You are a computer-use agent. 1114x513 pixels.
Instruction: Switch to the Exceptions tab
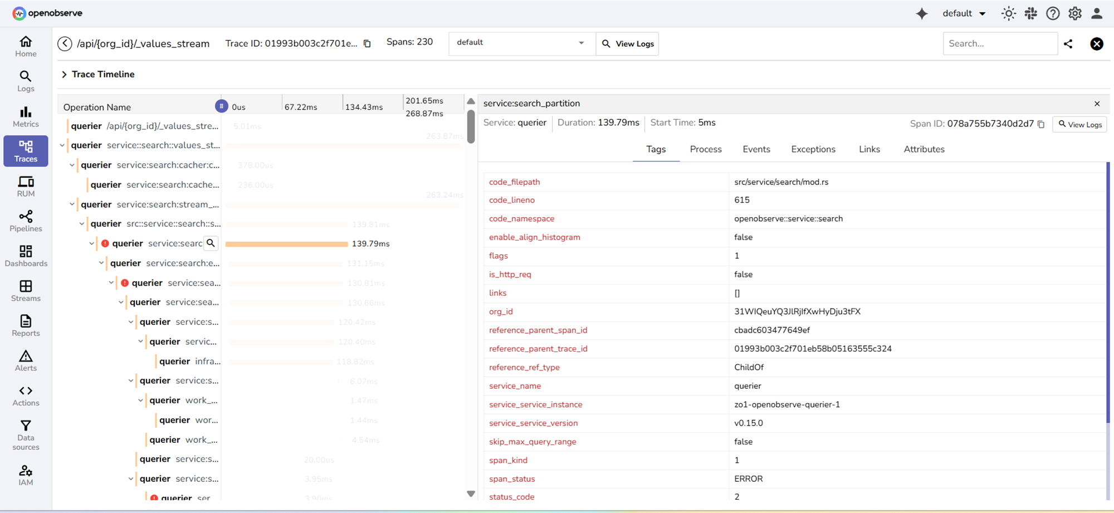click(x=813, y=149)
